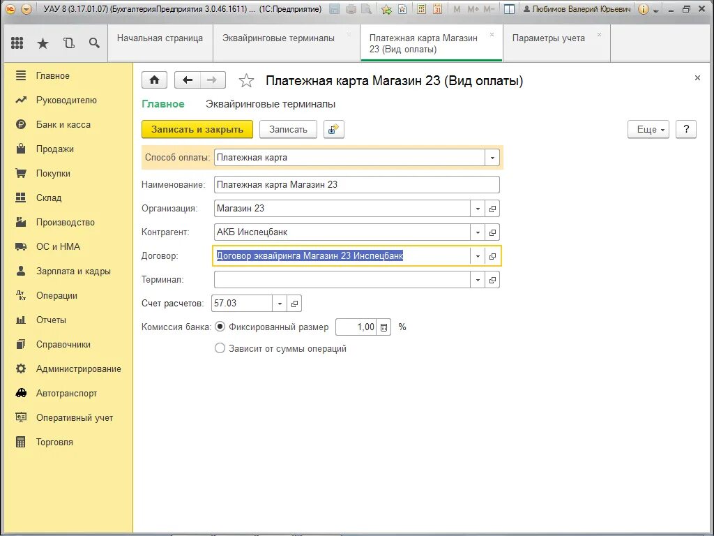The image size is (714, 536).
Task: Select Фиксированный размер radio button
Action: (220, 327)
